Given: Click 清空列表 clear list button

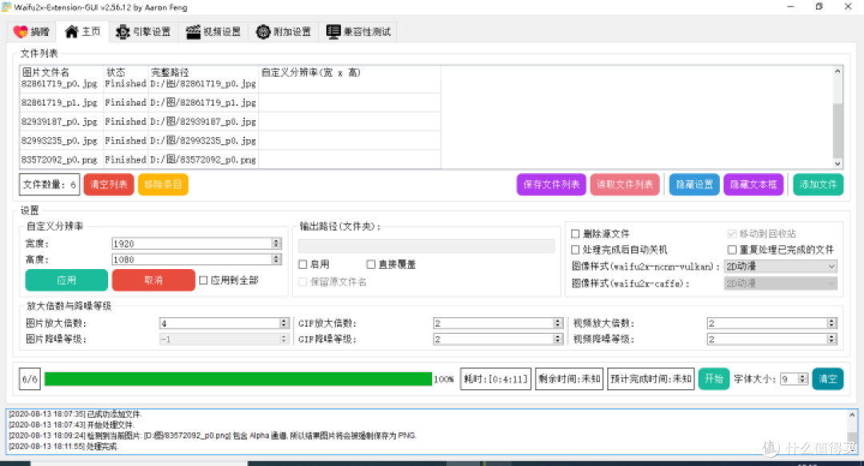Looking at the screenshot, I should click(109, 185).
